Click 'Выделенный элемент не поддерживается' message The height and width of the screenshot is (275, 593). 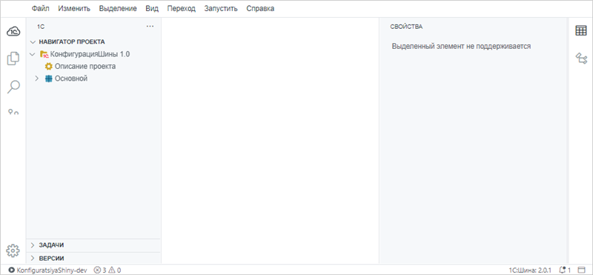pos(461,47)
